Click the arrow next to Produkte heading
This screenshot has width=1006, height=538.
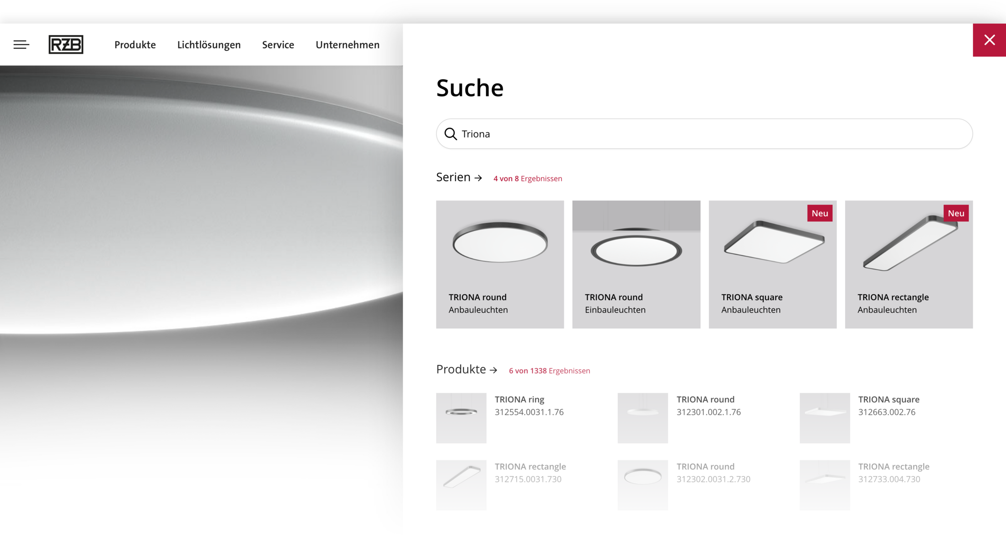pyautogui.click(x=493, y=370)
